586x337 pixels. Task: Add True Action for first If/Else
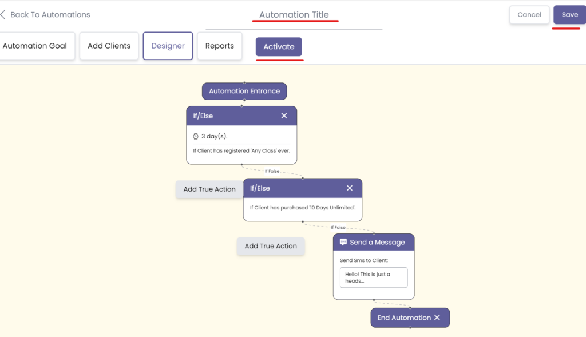click(x=209, y=189)
